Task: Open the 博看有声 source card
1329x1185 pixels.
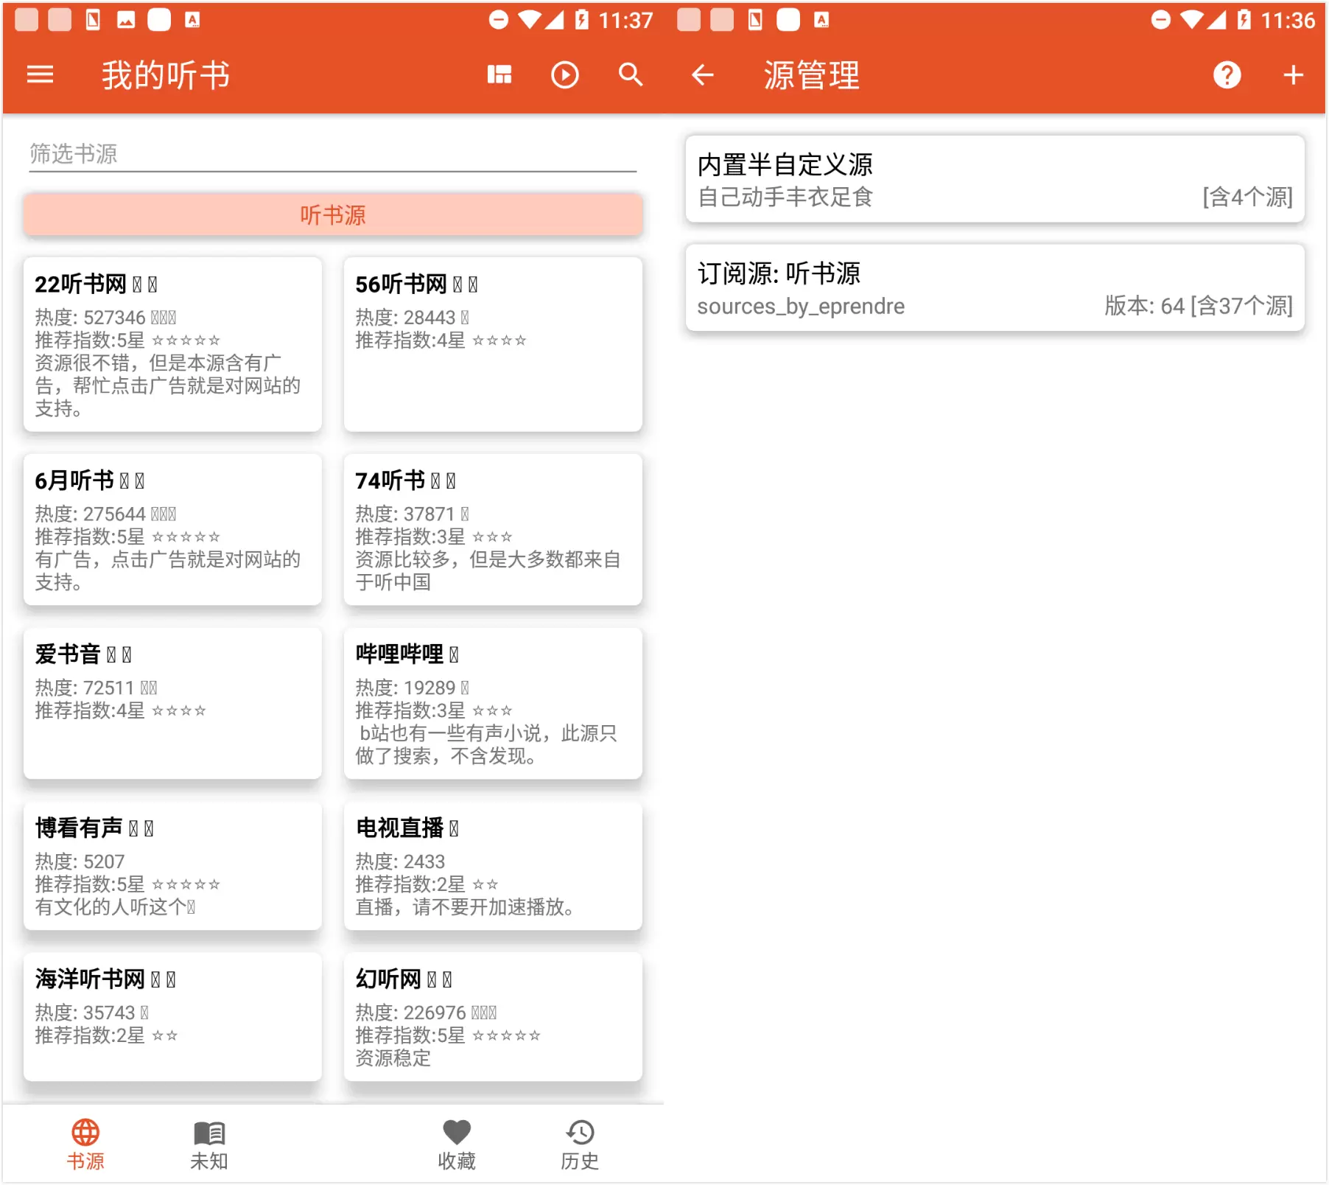Action: [x=172, y=866]
